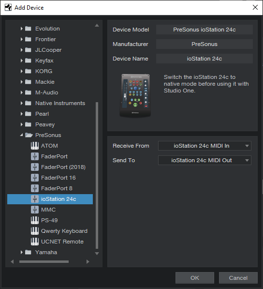This screenshot has width=263, height=289.
Task: Click the FaderPort (2018) fader icon
Action: point(35,167)
